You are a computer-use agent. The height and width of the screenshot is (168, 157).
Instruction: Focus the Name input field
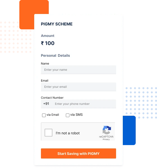(x=78, y=70)
